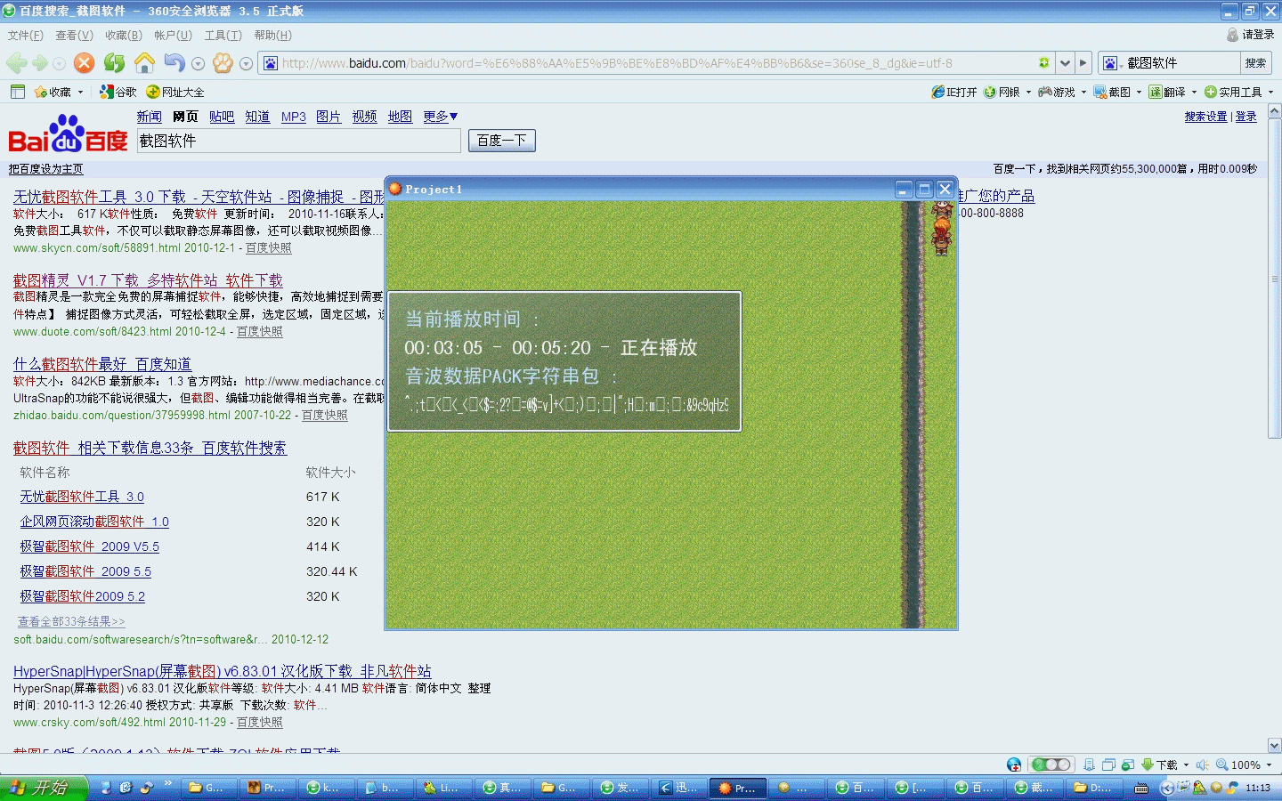Switch to the Pr... sun icon taskbar item

point(738,788)
